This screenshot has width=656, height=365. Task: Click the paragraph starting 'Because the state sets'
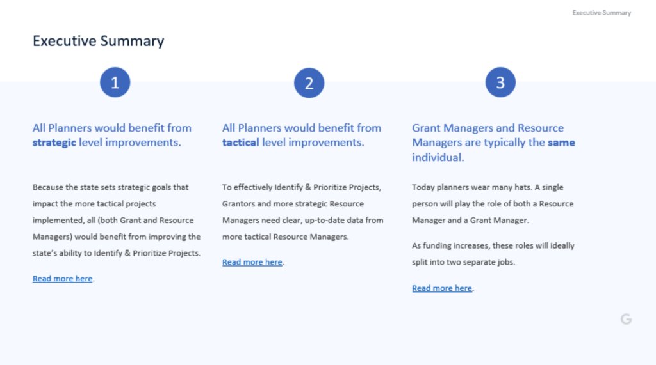click(x=117, y=220)
